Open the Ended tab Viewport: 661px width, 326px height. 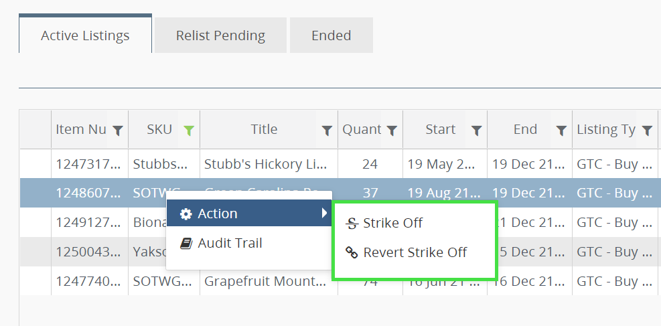coord(331,35)
